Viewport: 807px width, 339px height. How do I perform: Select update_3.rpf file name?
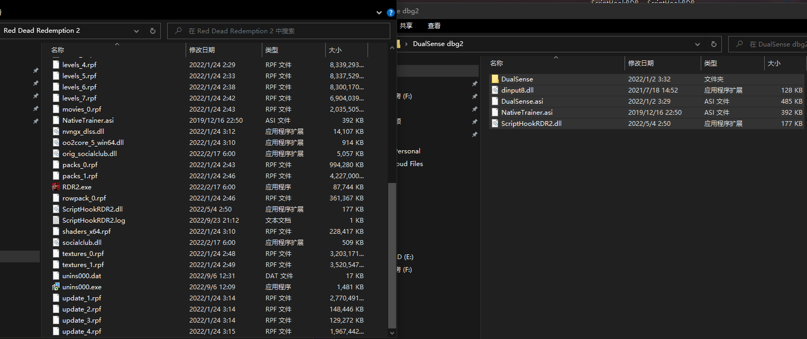[81, 320]
